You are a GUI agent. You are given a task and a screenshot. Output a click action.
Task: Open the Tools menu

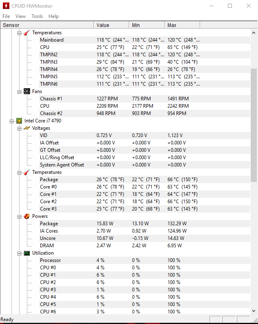click(x=37, y=16)
